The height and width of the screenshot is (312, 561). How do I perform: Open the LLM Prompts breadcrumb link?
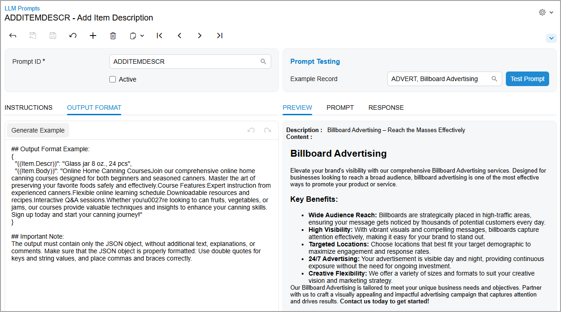click(x=22, y=8)
